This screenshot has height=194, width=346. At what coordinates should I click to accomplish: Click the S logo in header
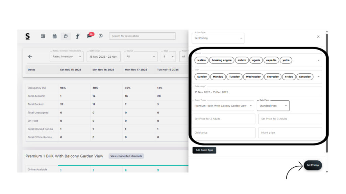pyautogui.click(x=27, y=36)
